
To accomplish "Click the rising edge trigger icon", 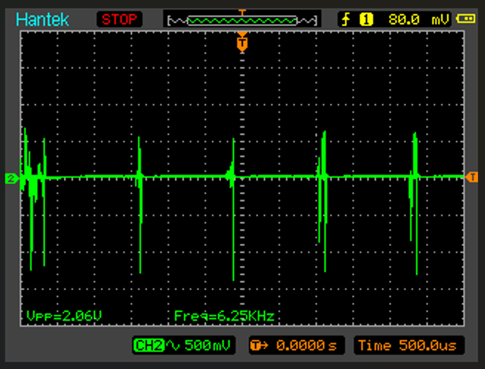I will [x=346, y=19].
